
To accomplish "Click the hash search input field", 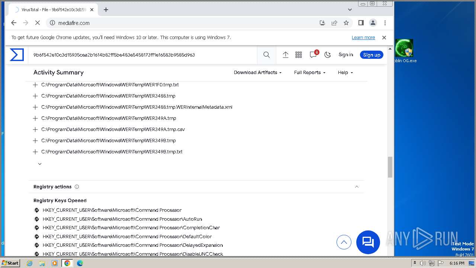I will (x=143, y=55).
